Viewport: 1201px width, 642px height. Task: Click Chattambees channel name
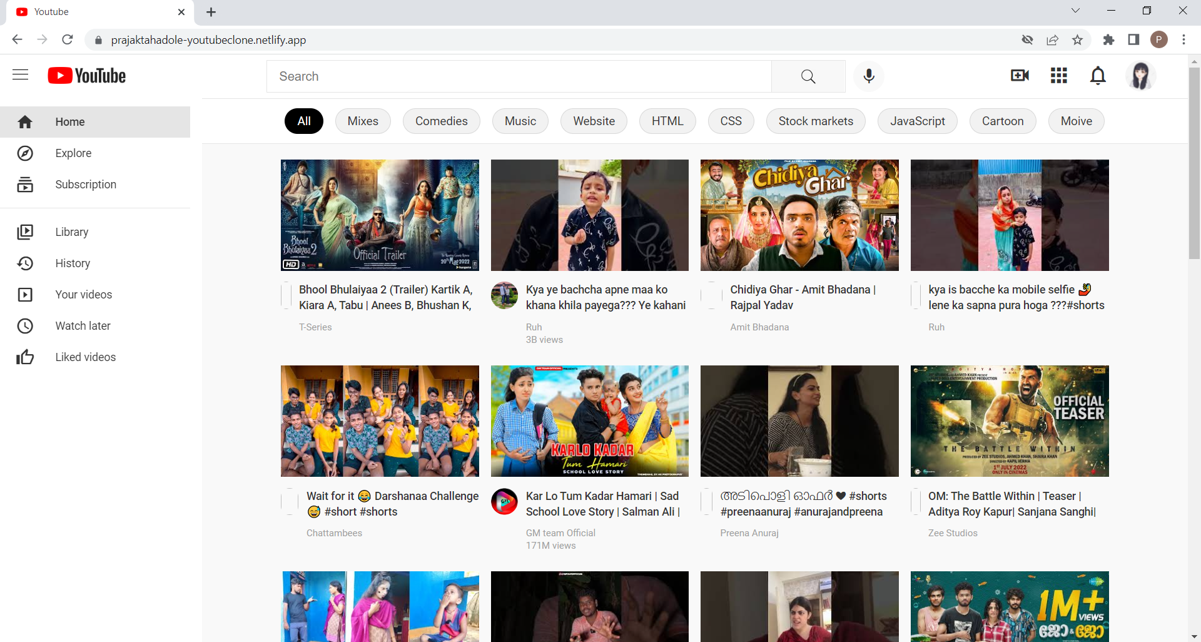click(334, 533)
